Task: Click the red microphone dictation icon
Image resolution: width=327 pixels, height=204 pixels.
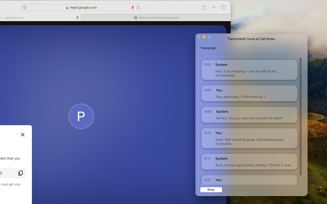Action: pos(133,7)
